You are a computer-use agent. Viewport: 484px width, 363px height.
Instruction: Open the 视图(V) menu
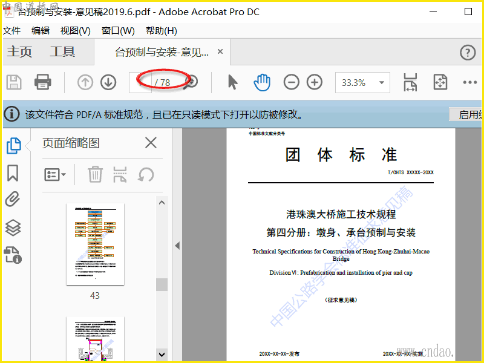pos(75,31)
